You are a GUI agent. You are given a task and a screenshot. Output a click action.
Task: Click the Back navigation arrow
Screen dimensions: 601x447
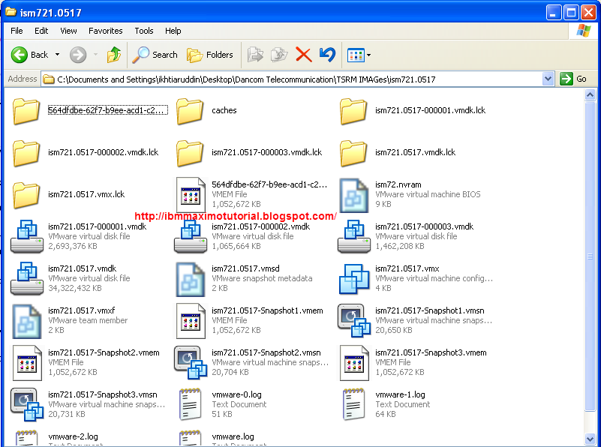pos(21,54)
